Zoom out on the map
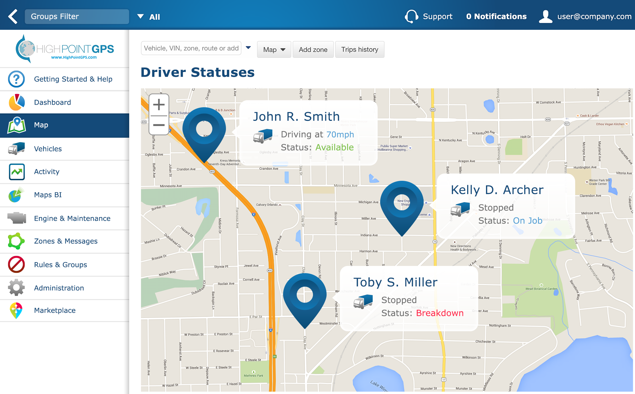635x394 pixels. tap(159, 125)
